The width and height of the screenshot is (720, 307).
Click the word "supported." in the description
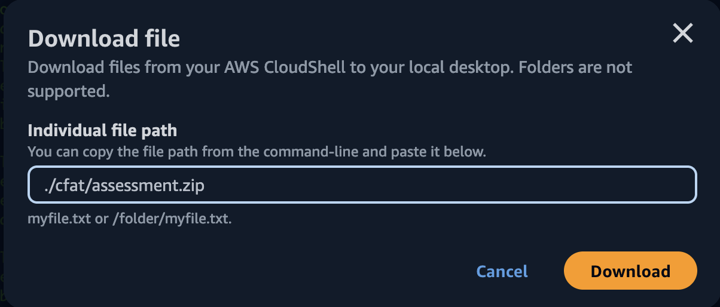(68, 91)
